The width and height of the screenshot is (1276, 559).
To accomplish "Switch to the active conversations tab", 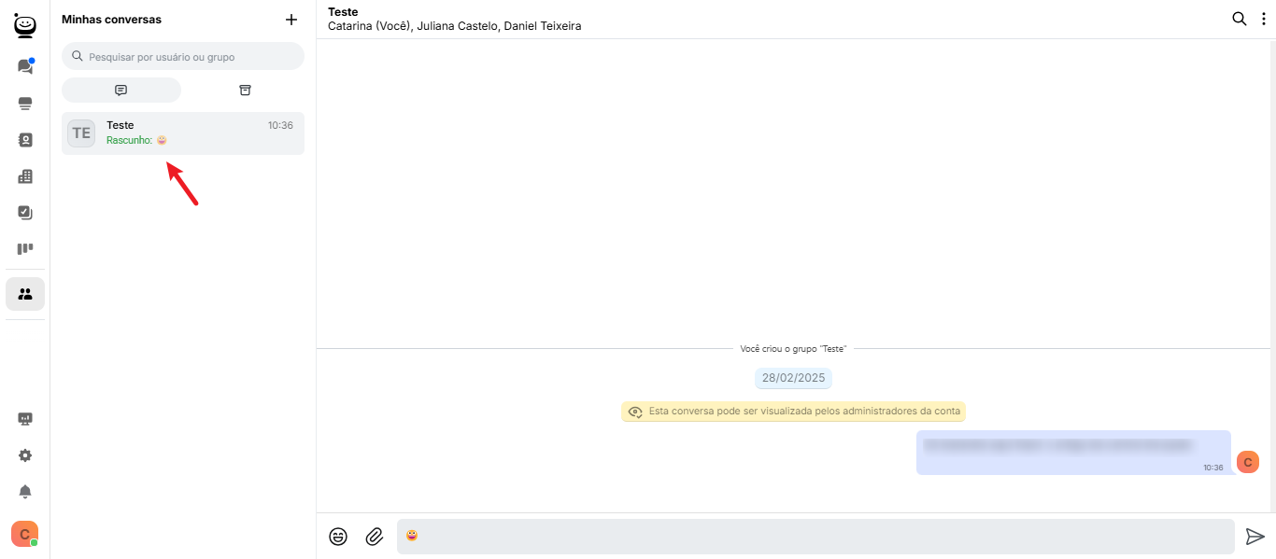I will [121, 91].
